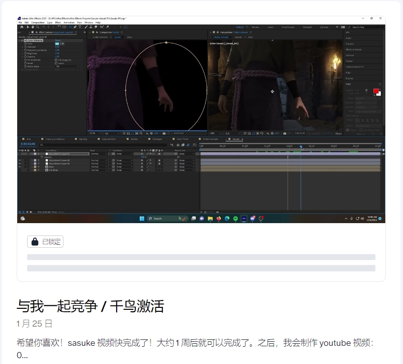The image size is (403, 364).
Task: Open the Content-Aware Fill panel
Action: pyautogui.click(x=355, y=66)
